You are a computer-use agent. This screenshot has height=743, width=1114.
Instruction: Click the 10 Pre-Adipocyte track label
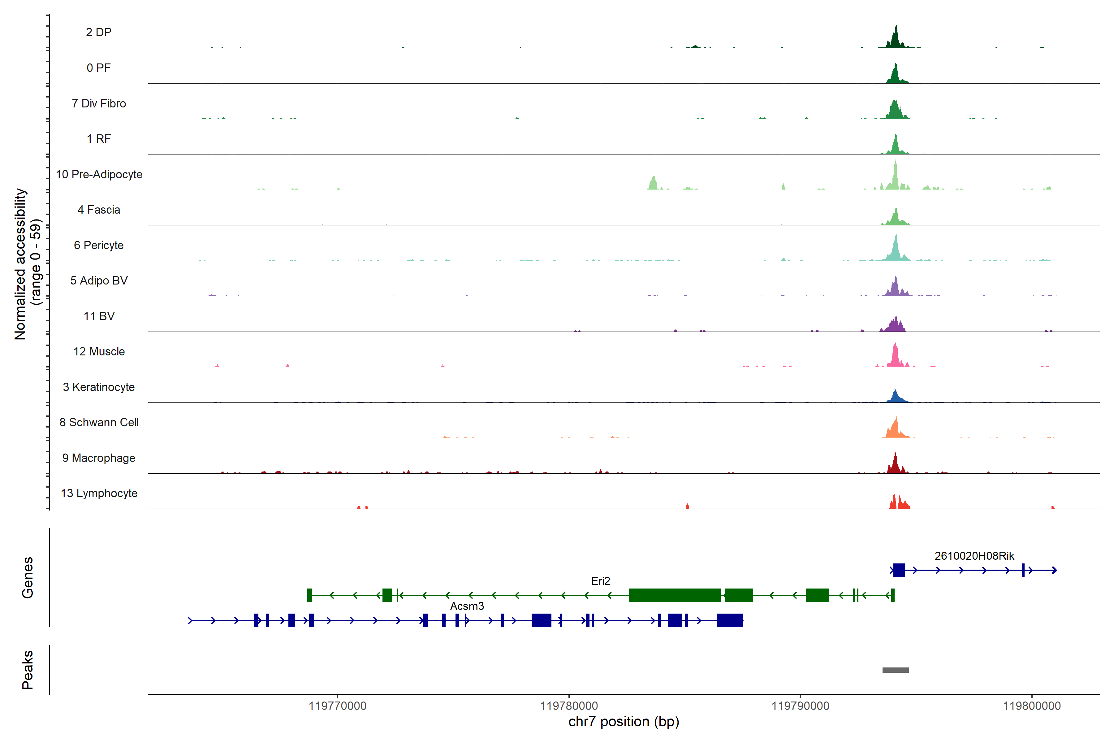[99, 174]
